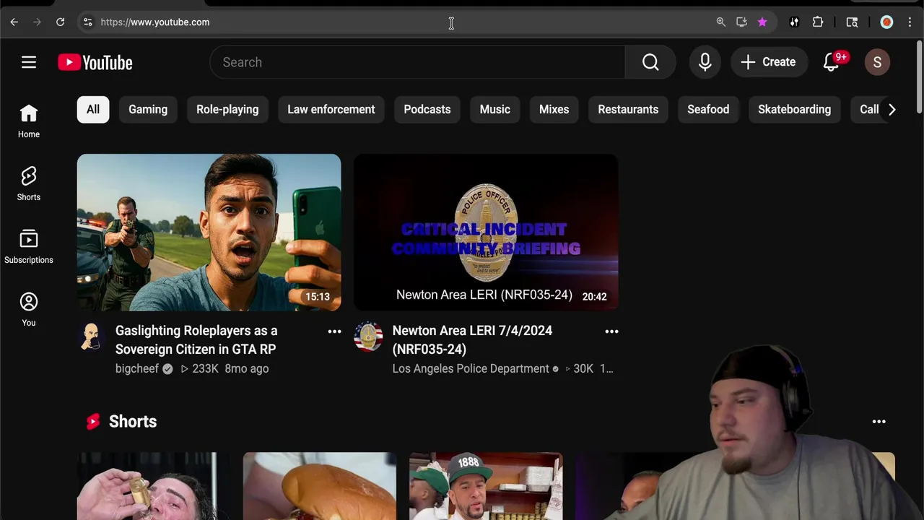
Task: Open Newton Area LERI 7/4/2024 title
Action: click(x=472, y=340)
